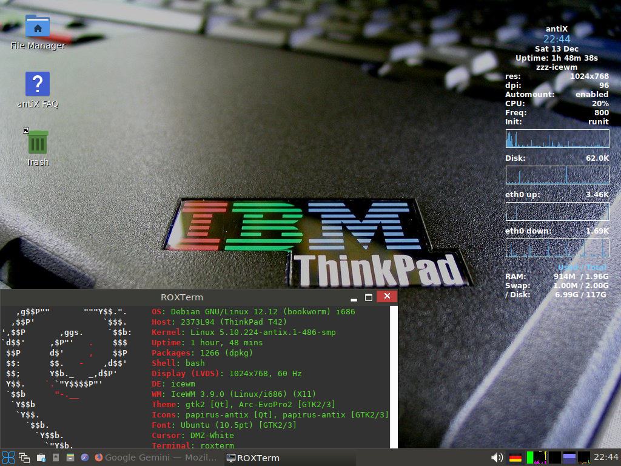The image size is (621, 466).
Task: Click the '/ Disk: 6.99G / 117G' conky row
Action: tap(556, 294)
